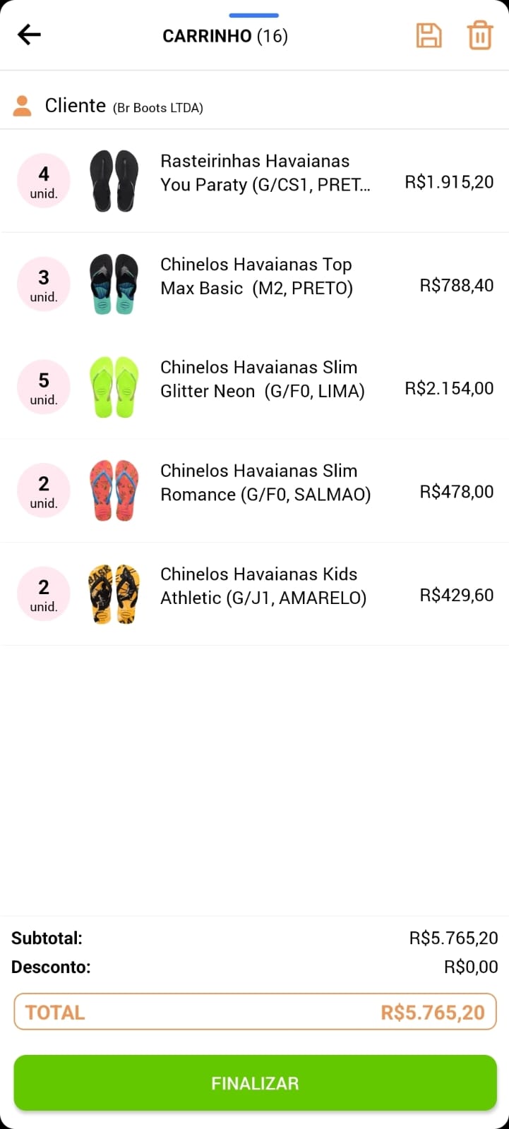
Task: Tap the 4 unid. quantity badge
Action: (44, 181)
